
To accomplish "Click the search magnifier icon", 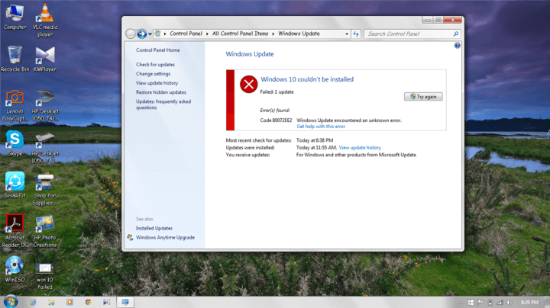I will point(455,34).
